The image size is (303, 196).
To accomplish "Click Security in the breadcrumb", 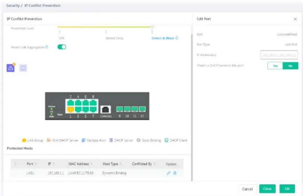I will (x=13, y=5).
